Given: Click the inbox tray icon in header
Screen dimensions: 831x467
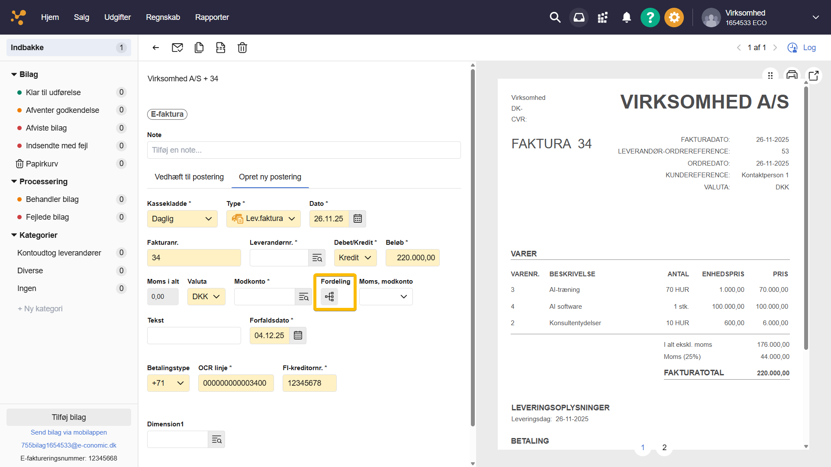Looking at the screenshot, I should pyautogui.click(x=579, y=17).
